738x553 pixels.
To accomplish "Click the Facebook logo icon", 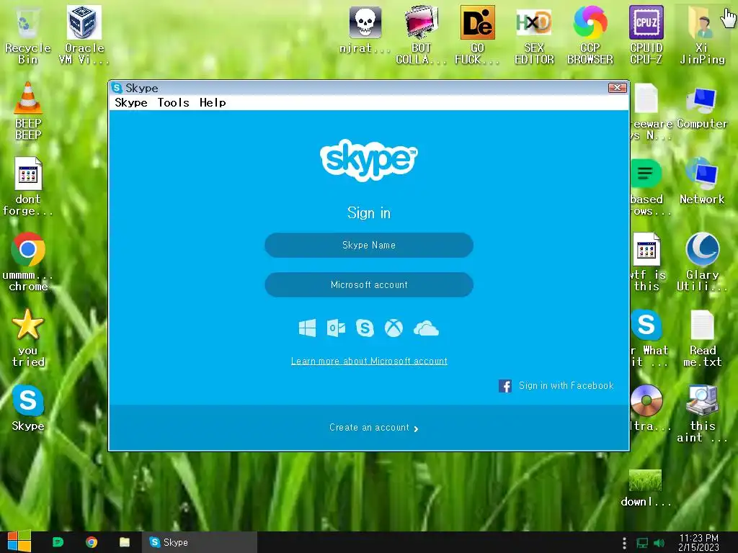I will [505, 386].
